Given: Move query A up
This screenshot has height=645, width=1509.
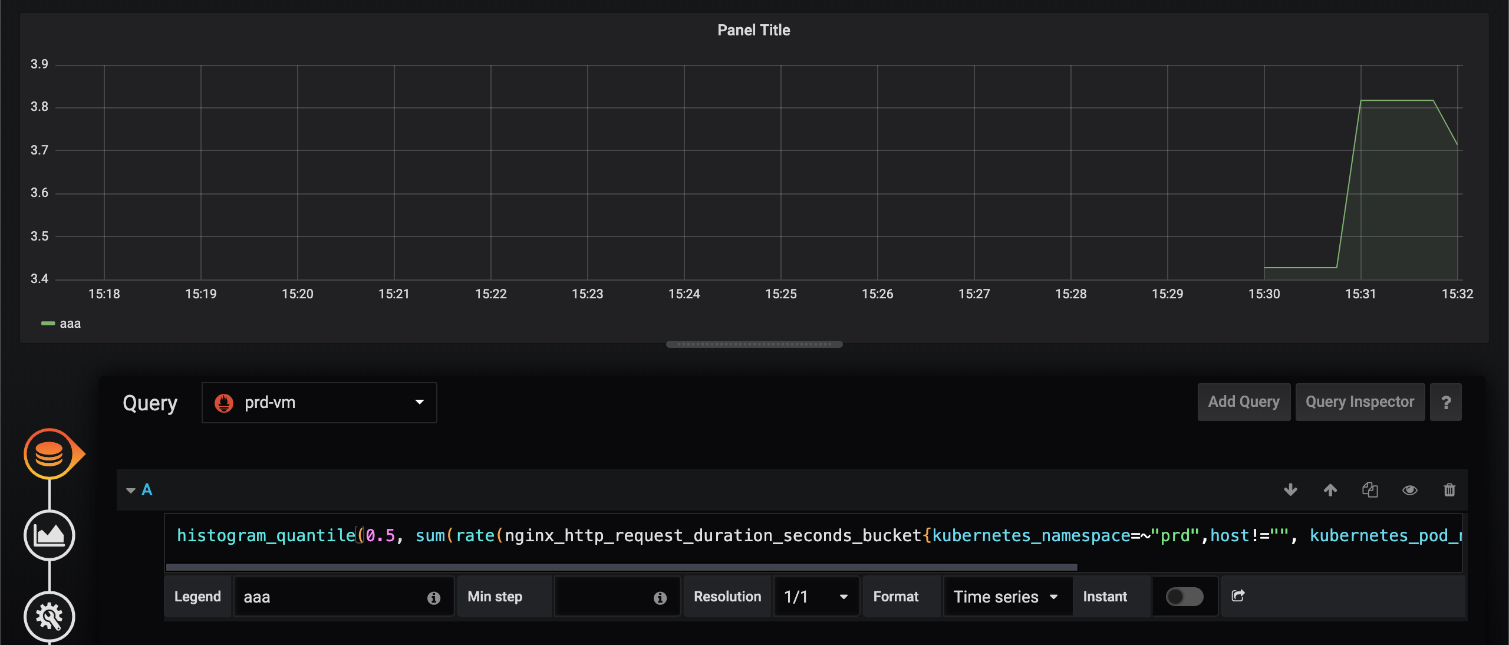Looking at the screenshot, I should [x=1330, y=490].
